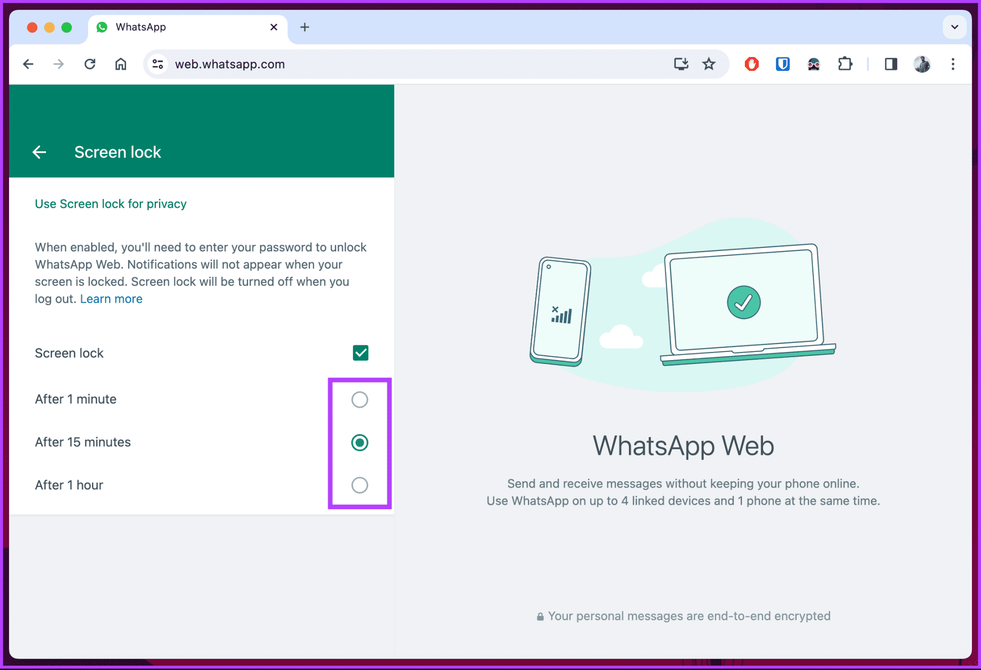Click the browser back navigation arrow
Screen dimensions: 981x670
[x=28, y=64]
